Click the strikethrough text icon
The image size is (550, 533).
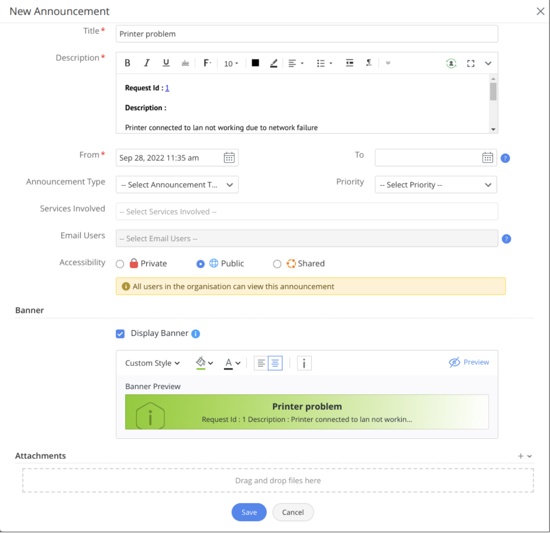pyautogui.click(x=185, y=63)
